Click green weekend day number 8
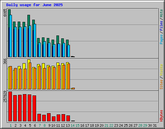The width and height of the screenshot is (165, 129). pyautogui.click(x=44, y=125)
